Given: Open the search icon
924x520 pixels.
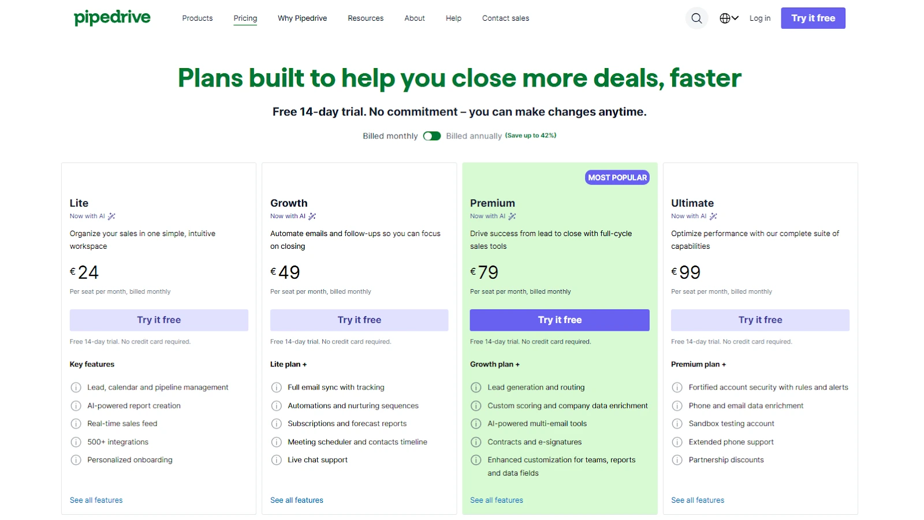Looking at the screenshot, I should 696,18.
